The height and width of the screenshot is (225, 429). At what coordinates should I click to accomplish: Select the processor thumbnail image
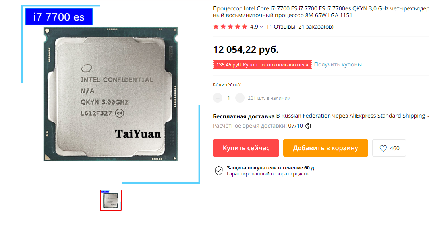point(111,200)
